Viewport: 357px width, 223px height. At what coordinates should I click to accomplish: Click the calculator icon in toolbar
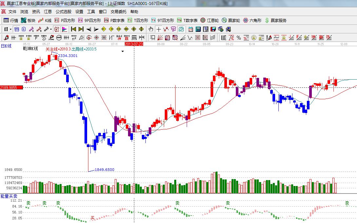pos(198,29)
